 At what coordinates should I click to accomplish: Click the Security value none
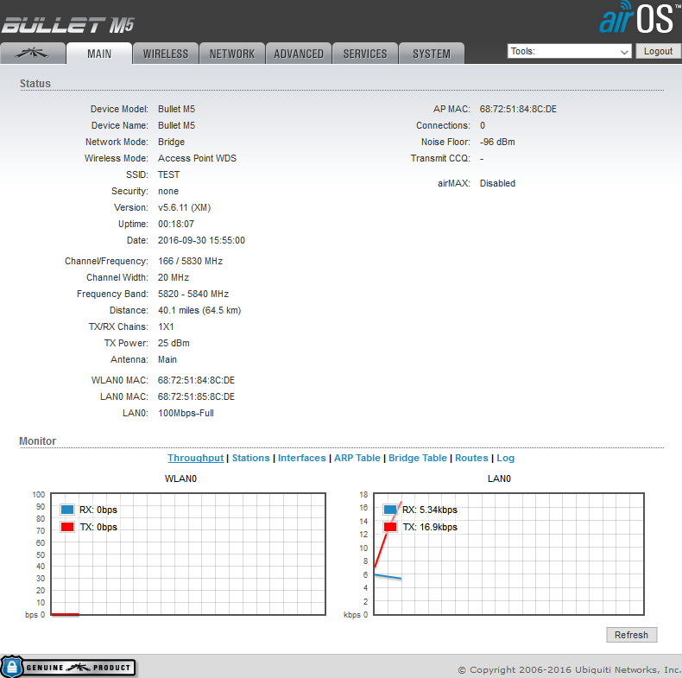pos(167,191)
